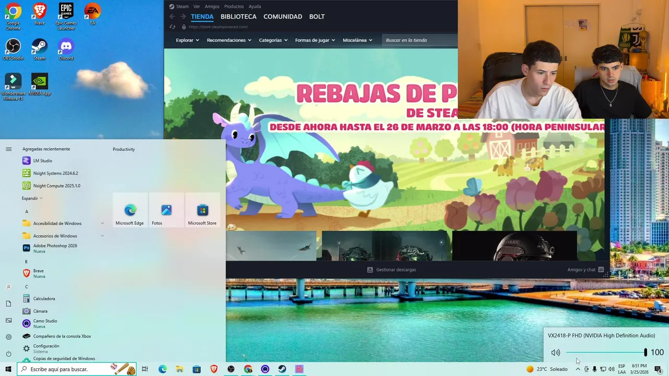Expand Accesibilidad de Windows folder
The width and height of the screenshot is (669, 376).
tap(63, 224)
